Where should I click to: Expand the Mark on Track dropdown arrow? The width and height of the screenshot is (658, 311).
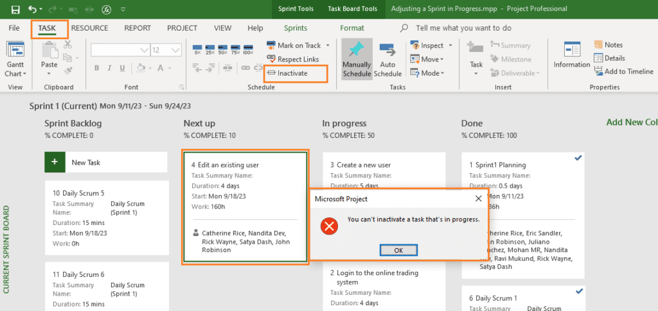[328, 45]
